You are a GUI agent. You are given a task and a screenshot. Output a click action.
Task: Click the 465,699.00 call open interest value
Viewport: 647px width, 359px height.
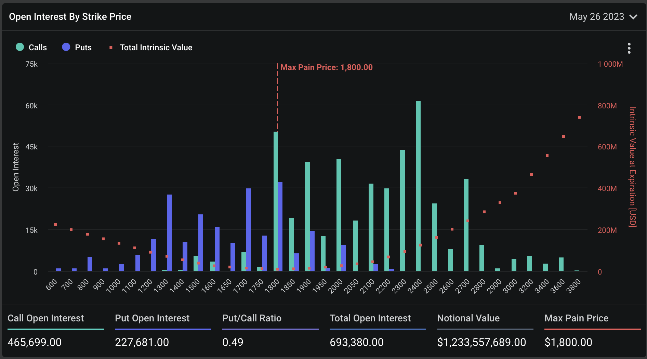click(x=35, y=342)
